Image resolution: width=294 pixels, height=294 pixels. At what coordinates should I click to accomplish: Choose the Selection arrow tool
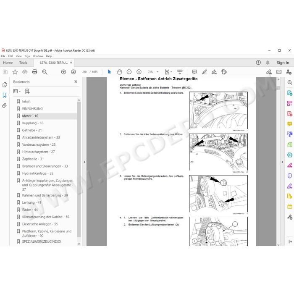click(x=110, y=72)
